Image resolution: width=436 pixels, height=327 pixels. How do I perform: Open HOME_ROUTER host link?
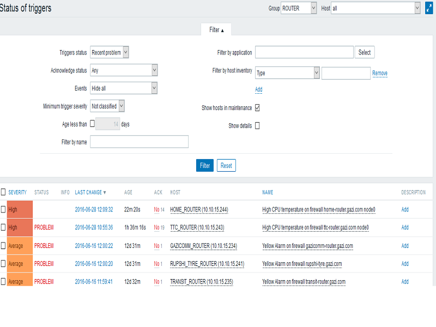pos(199,209)
